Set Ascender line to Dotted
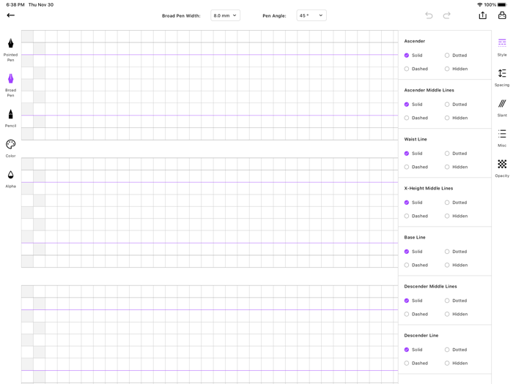 pyautogui.click(x=456, y=55)
